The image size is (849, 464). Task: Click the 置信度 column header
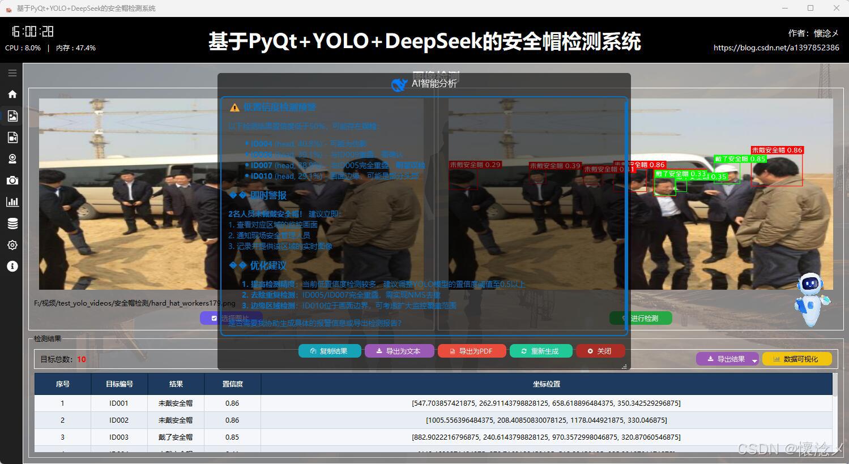[233, 384]
